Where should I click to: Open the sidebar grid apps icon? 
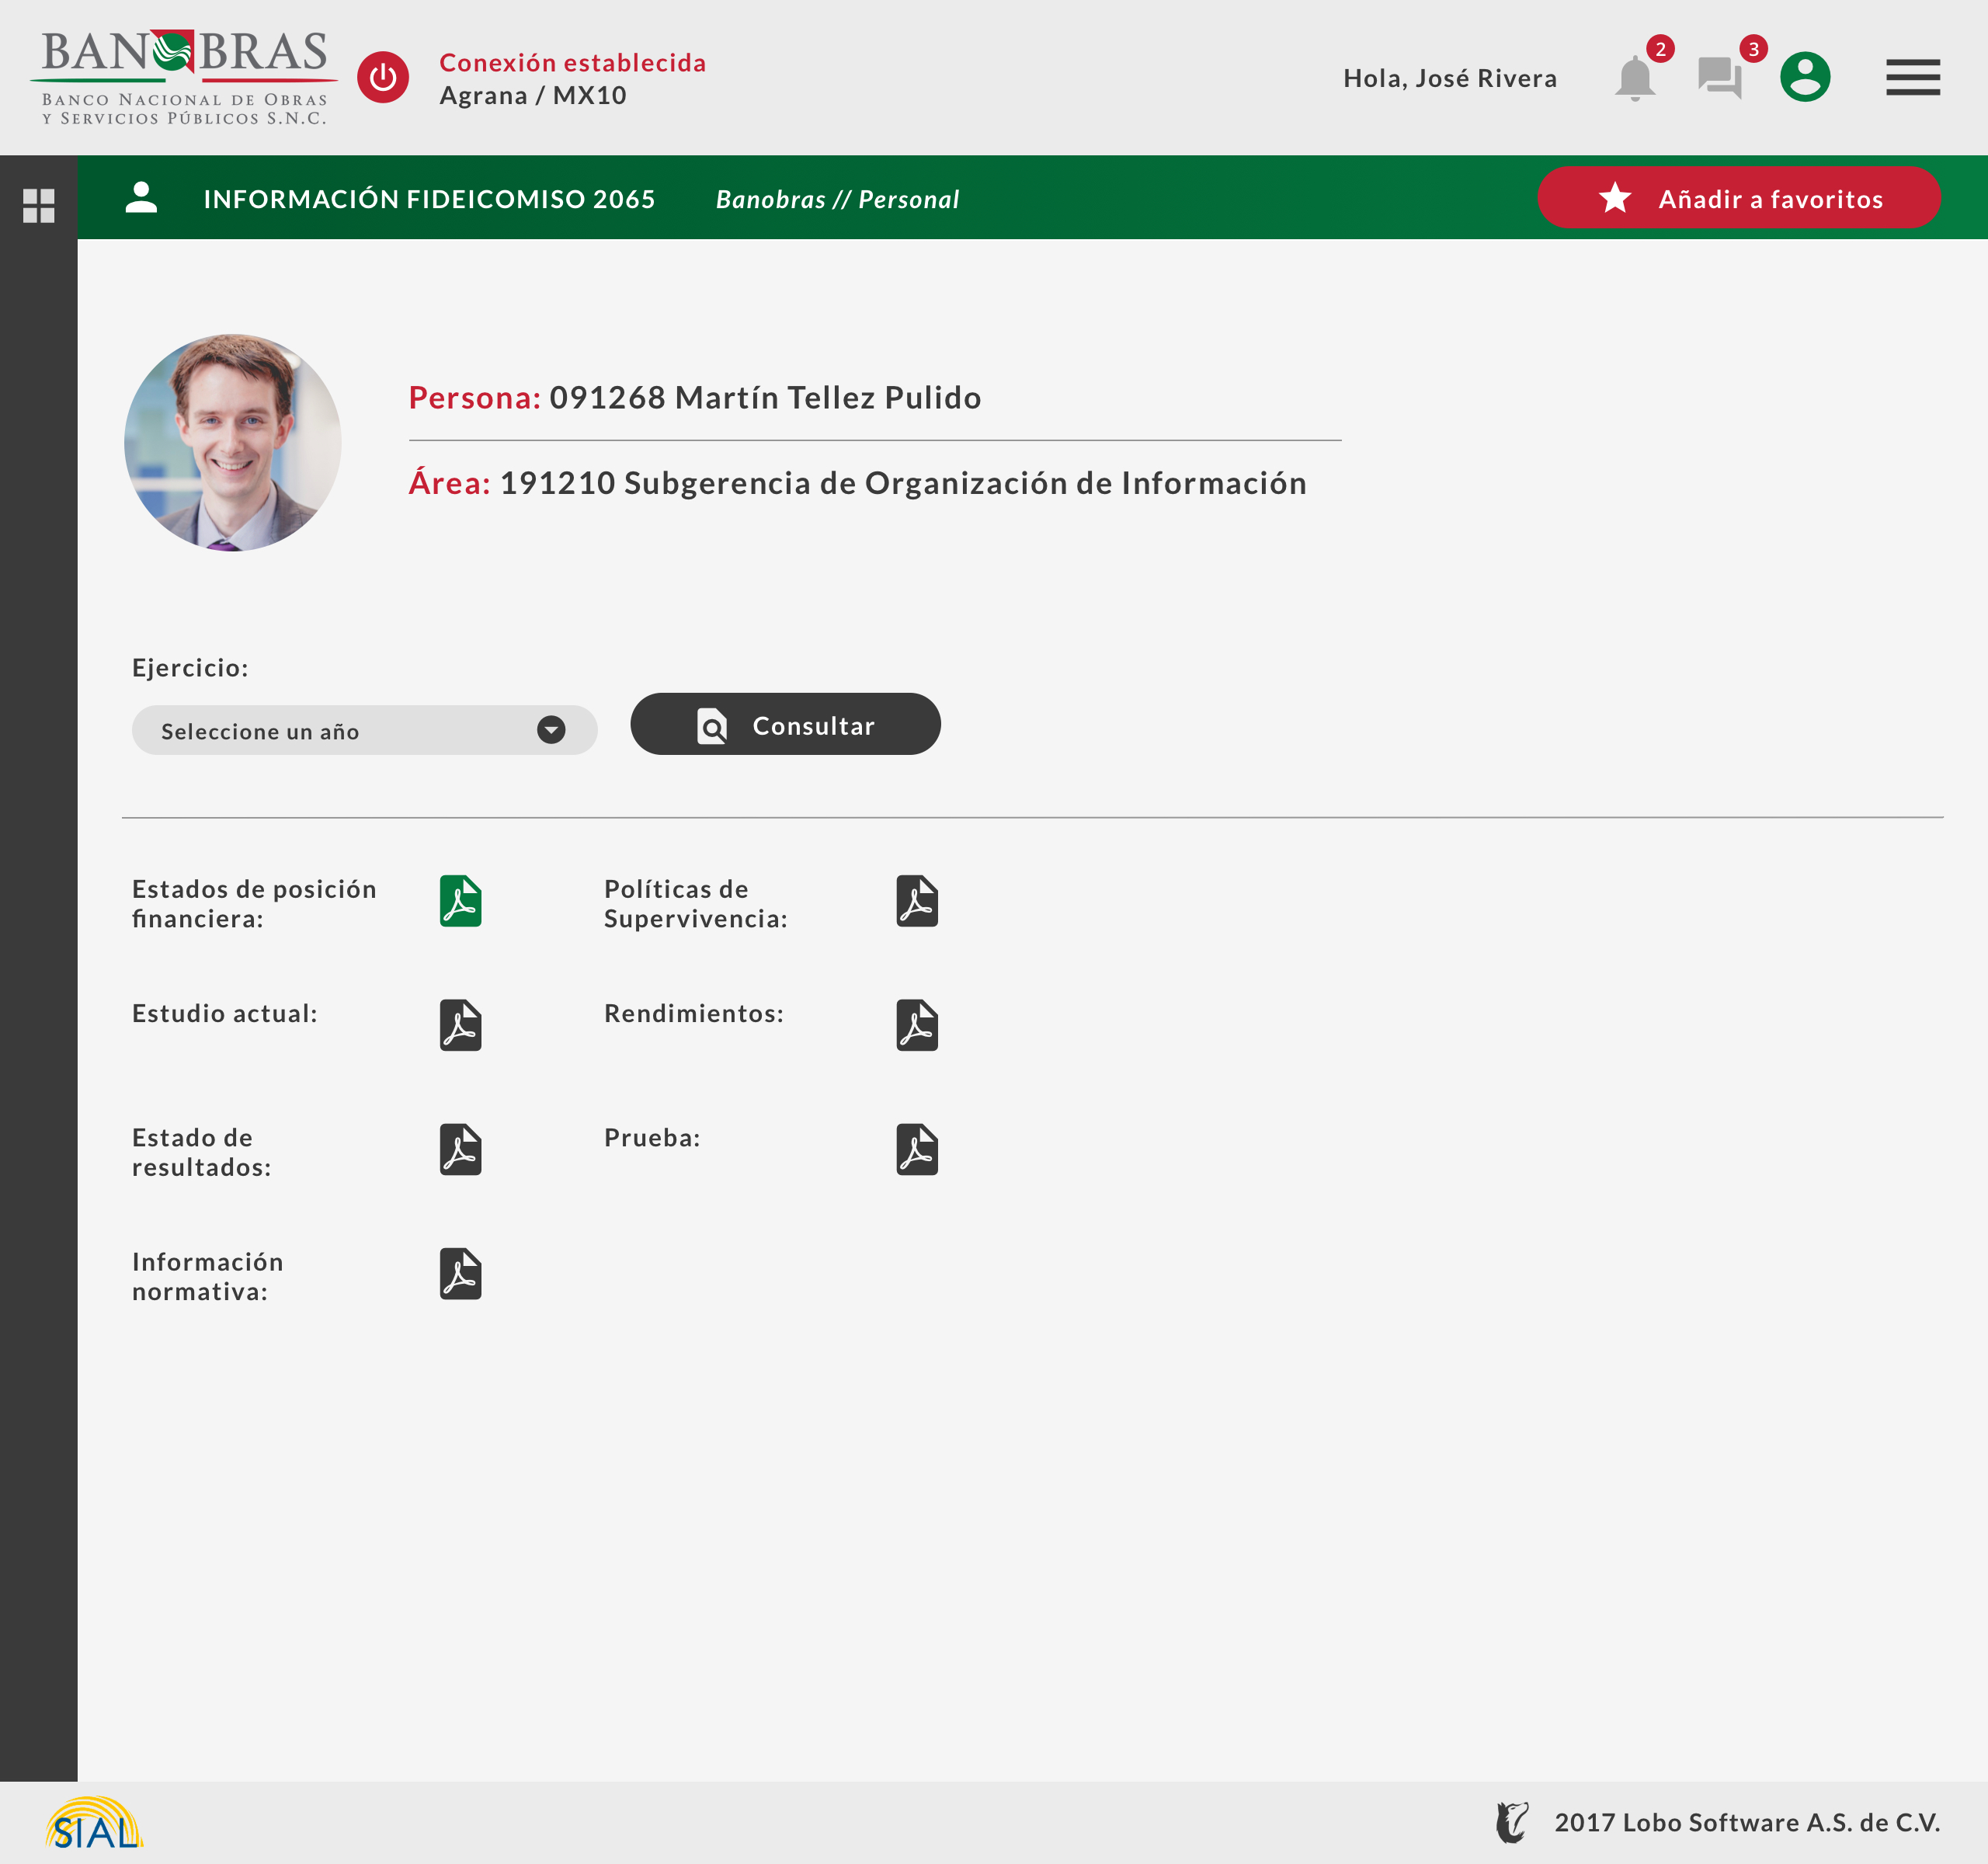pos(38,206)
